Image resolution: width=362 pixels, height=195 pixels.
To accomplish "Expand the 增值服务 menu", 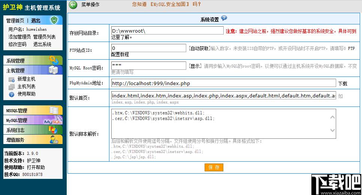I will pos(33,139).
